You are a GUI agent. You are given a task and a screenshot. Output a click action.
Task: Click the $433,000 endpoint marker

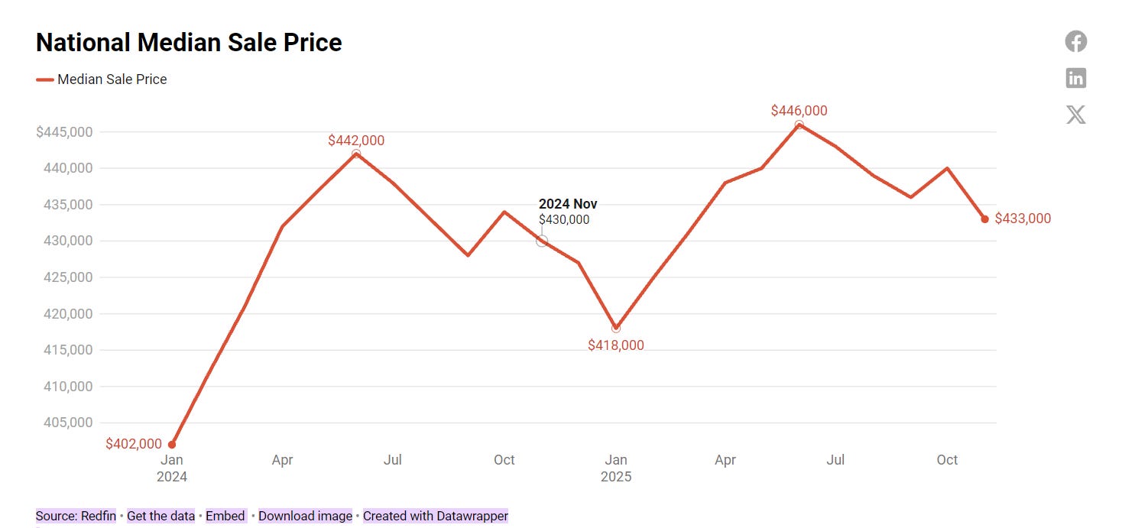(x=984, y=219)
